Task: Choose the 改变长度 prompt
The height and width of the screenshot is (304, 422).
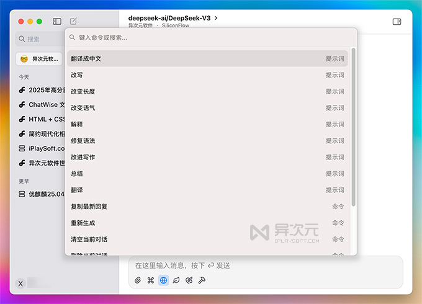Action: click(x=207, y=91)
